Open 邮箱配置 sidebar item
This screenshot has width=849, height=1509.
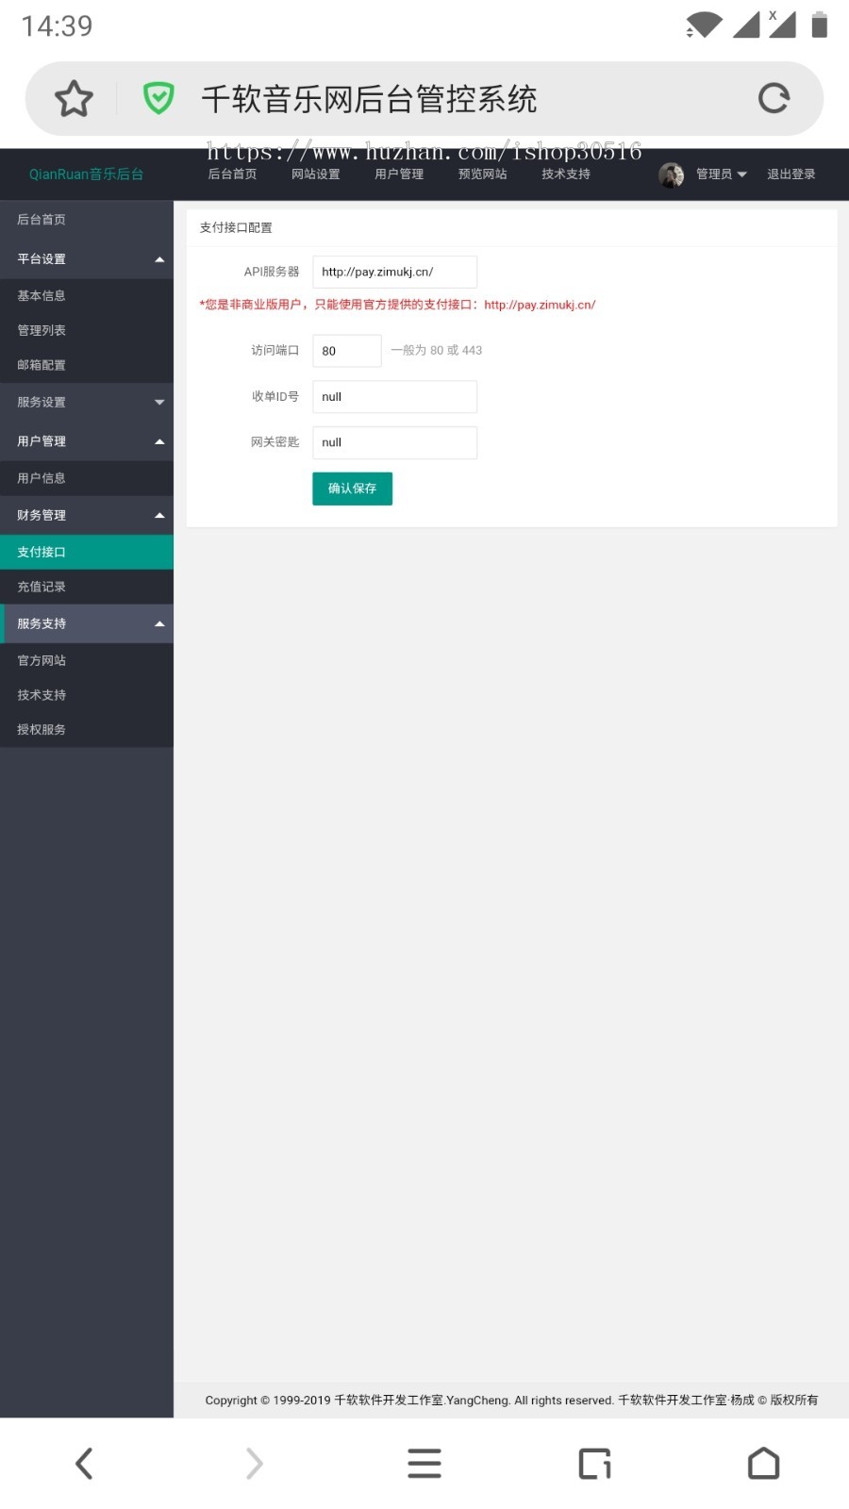point(87,366)
